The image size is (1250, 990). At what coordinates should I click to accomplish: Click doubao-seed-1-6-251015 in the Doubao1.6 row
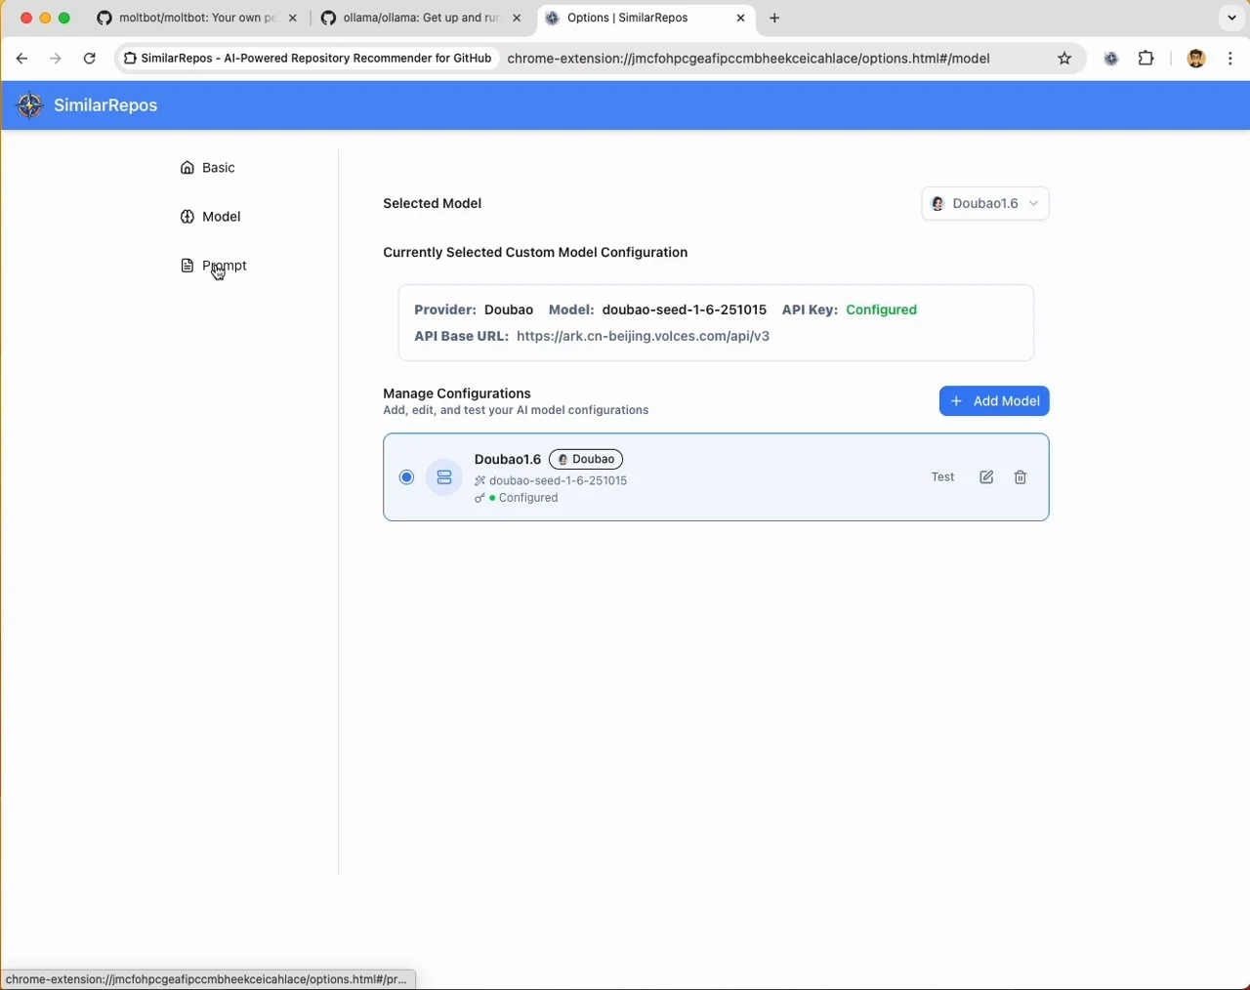click(x=558, y=480)
